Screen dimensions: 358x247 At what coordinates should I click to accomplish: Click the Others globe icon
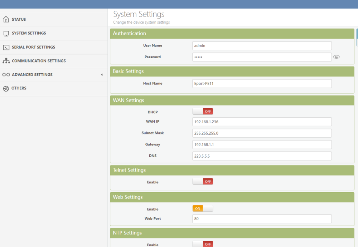6,89
